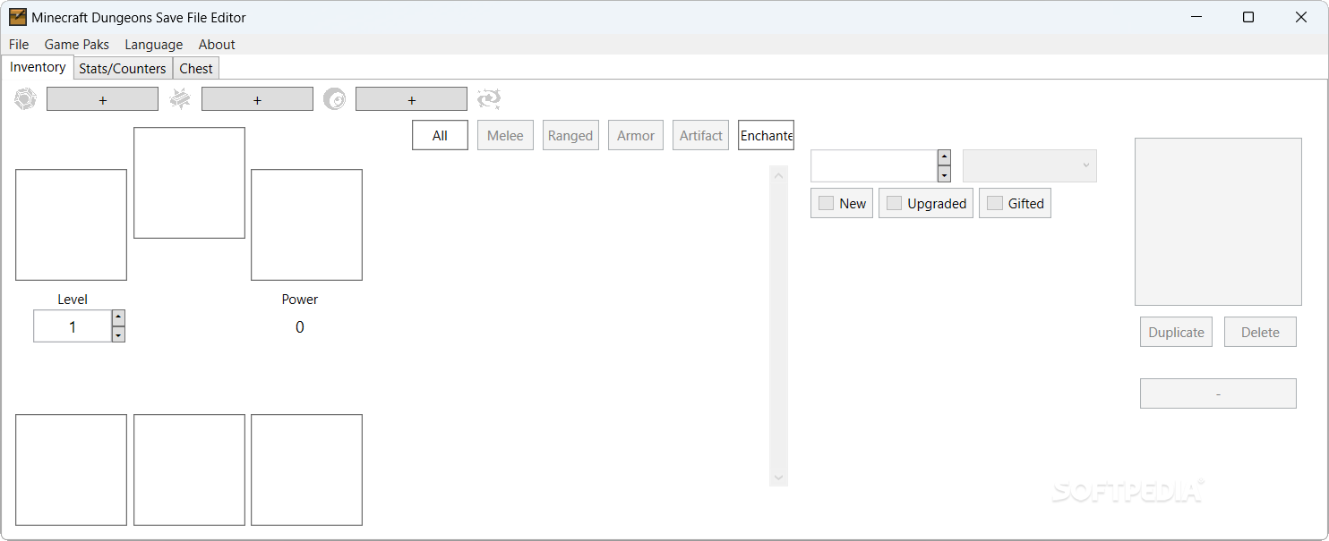Filter the item list by Armor
The width and height of the screenshot is (1329, 541).
click(636, 135)
